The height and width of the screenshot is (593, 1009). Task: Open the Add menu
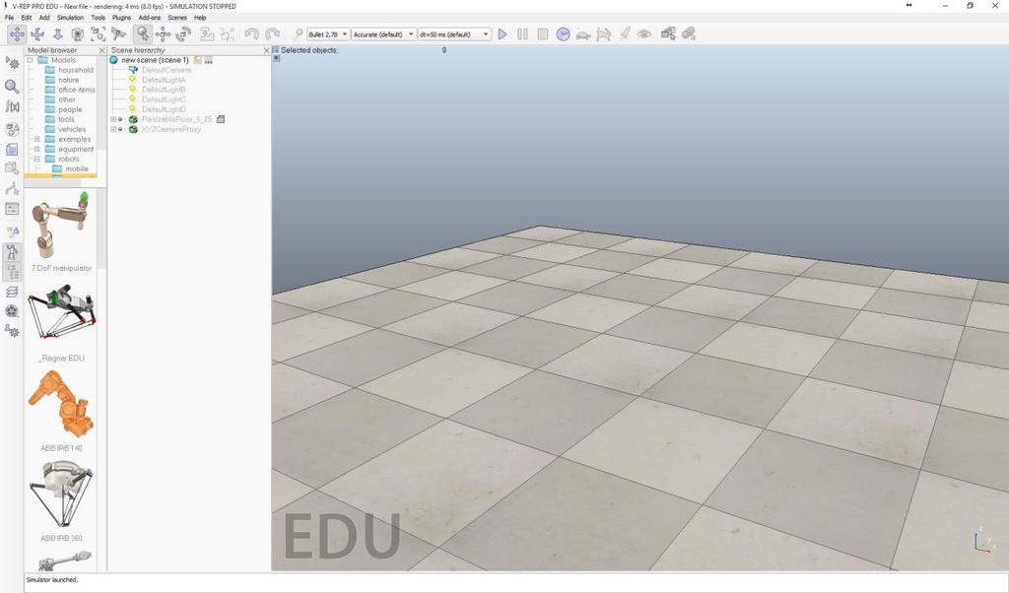click(44, 18)
